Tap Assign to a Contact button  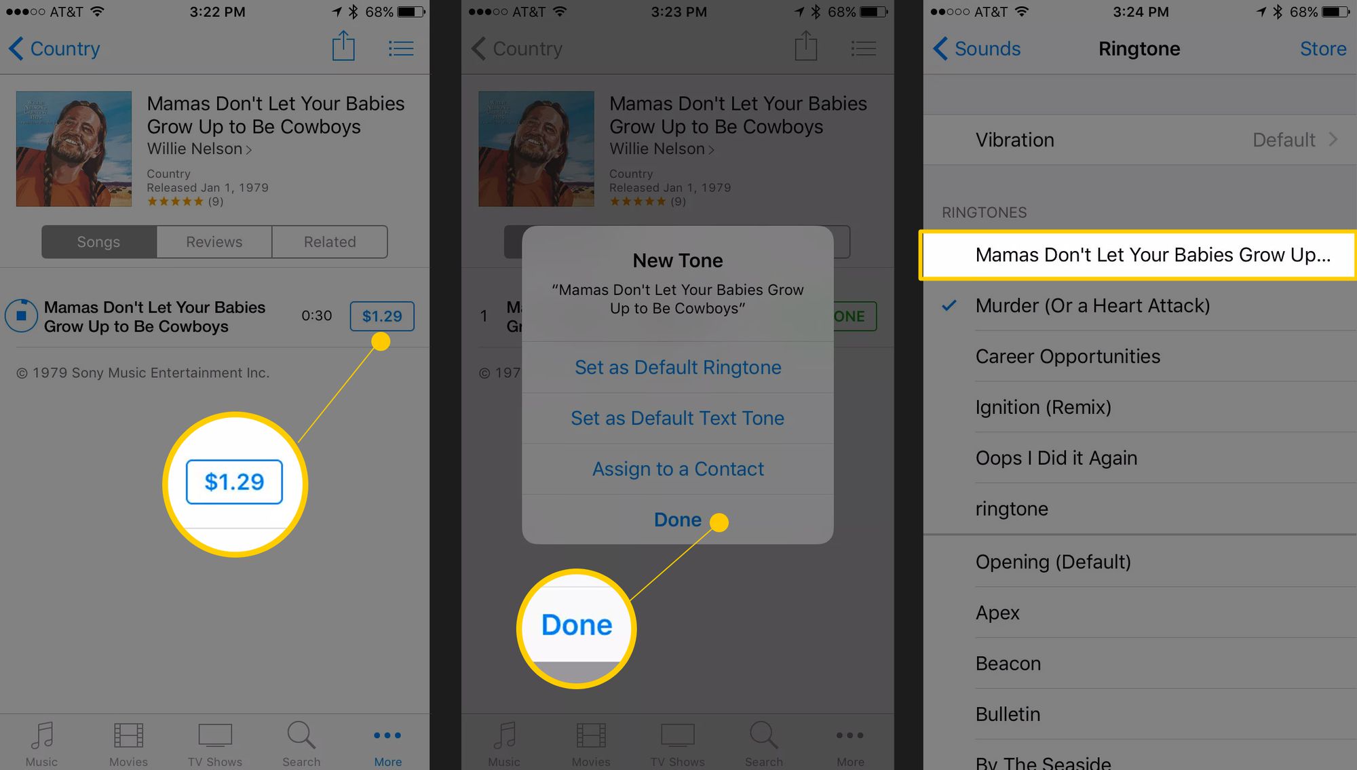coord(679,467)
